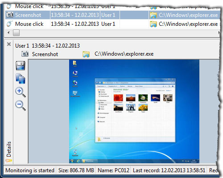Click the Monitoring is started status text
The width and height of the screenshot is (223, 178).
(30, 170)
